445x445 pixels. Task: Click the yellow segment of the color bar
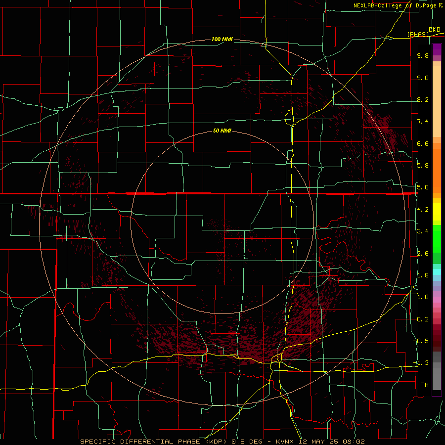pyautogui.click(x=437, y=212)
